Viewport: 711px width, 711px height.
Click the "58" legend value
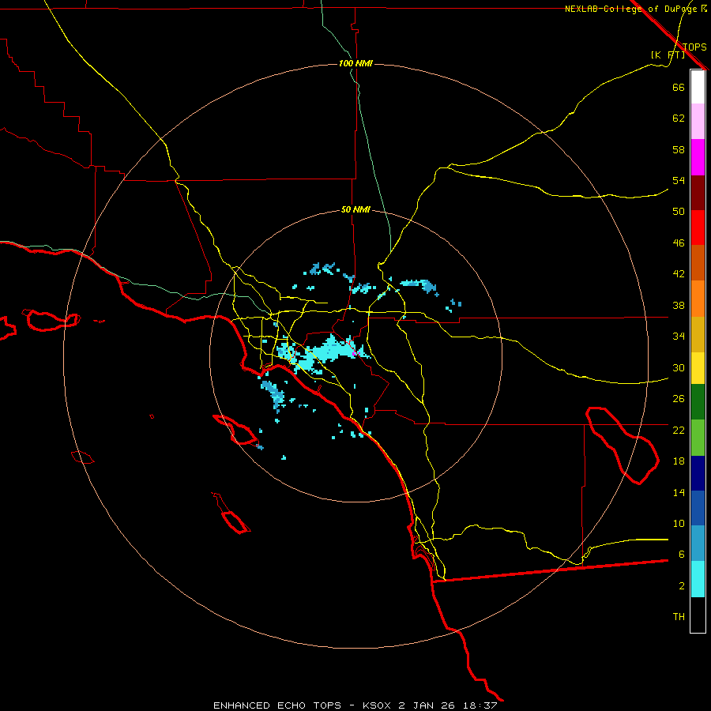pos(679,149)
